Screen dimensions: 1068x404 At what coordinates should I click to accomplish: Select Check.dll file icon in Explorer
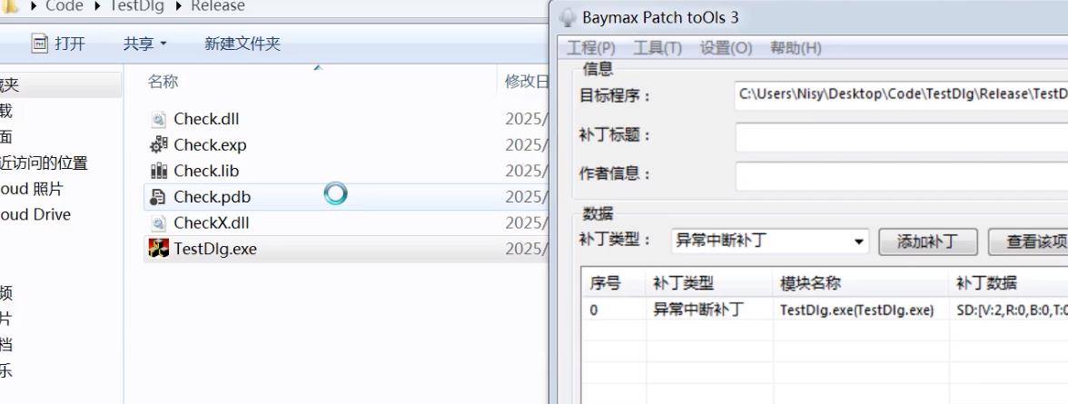158,119
